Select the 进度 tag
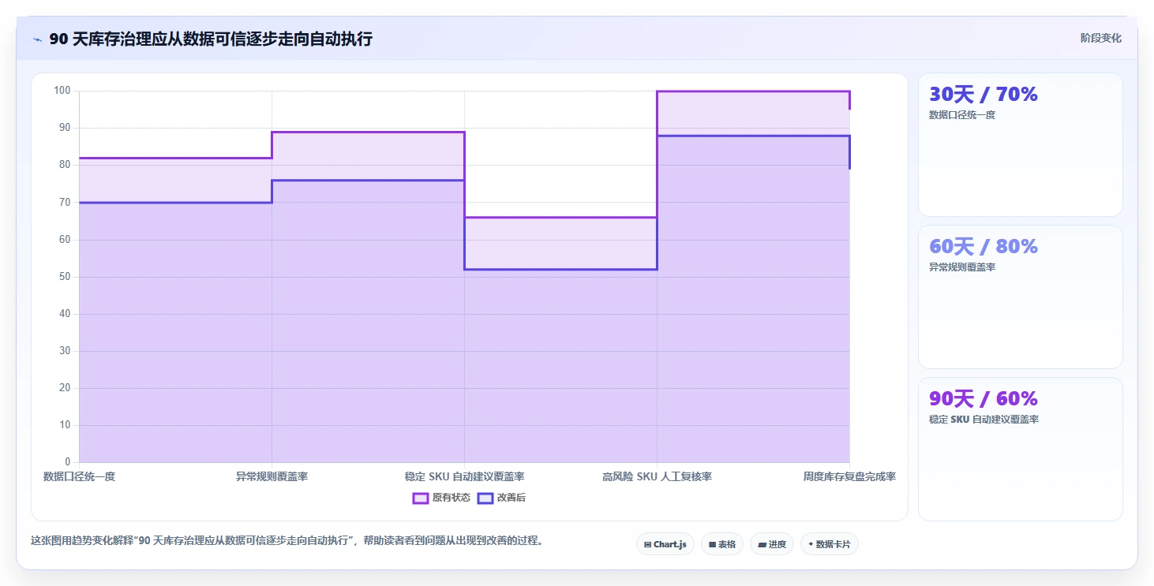The width and height of the screenshot is (1154, 586). click(771, 544)
